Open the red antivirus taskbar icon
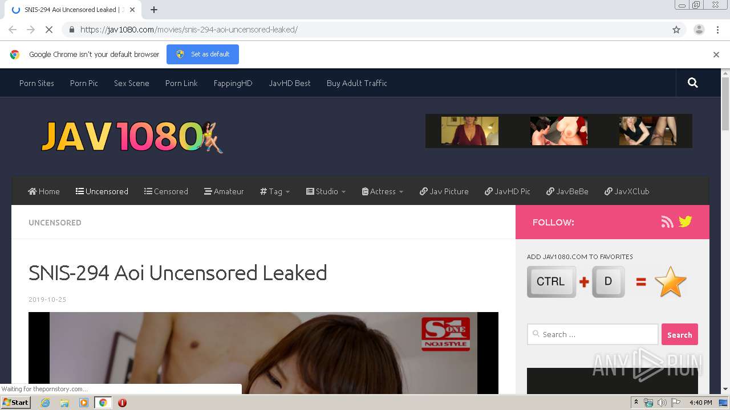The height and width of the screenshot is (410, 730). (122, 403)
